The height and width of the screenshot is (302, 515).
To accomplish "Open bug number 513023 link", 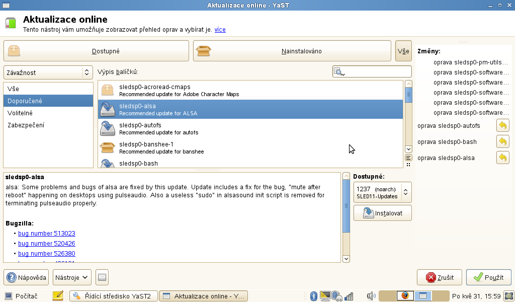I will tap(47, 234).
